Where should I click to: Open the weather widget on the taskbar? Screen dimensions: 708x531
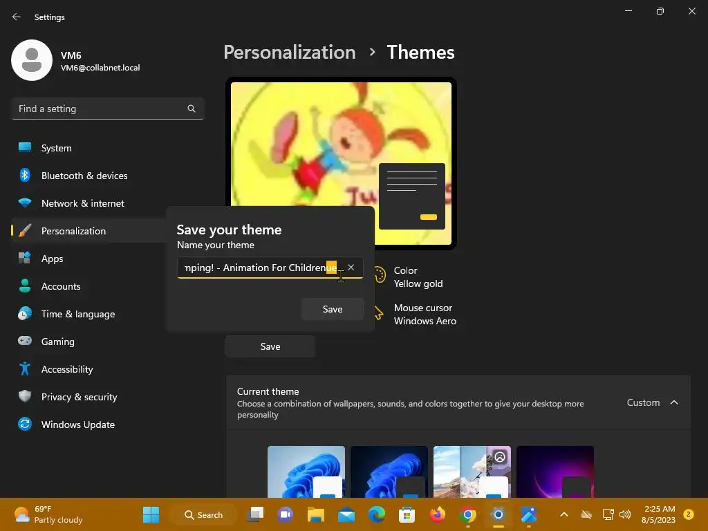click(48, 514)
